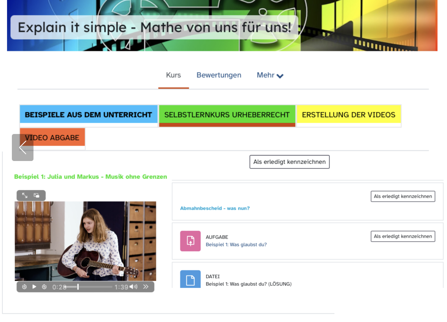
Task: Play the Julia und Markus video
Action: click(x=34, y=287)
